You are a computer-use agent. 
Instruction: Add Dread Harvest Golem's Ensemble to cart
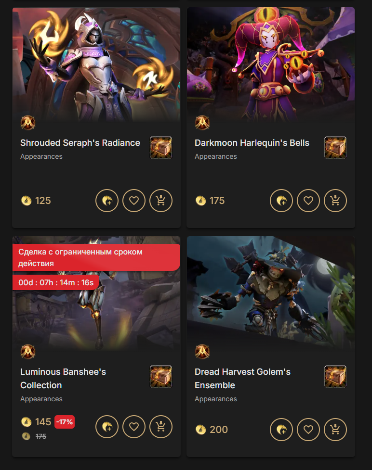click(x=335, y=430)
